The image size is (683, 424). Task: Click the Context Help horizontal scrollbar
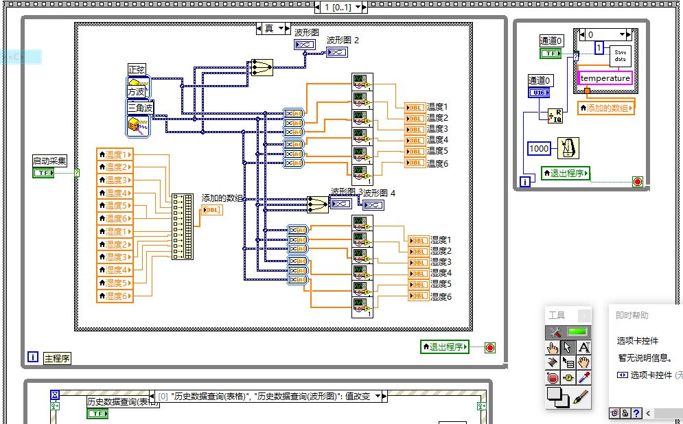coord(664,413)
